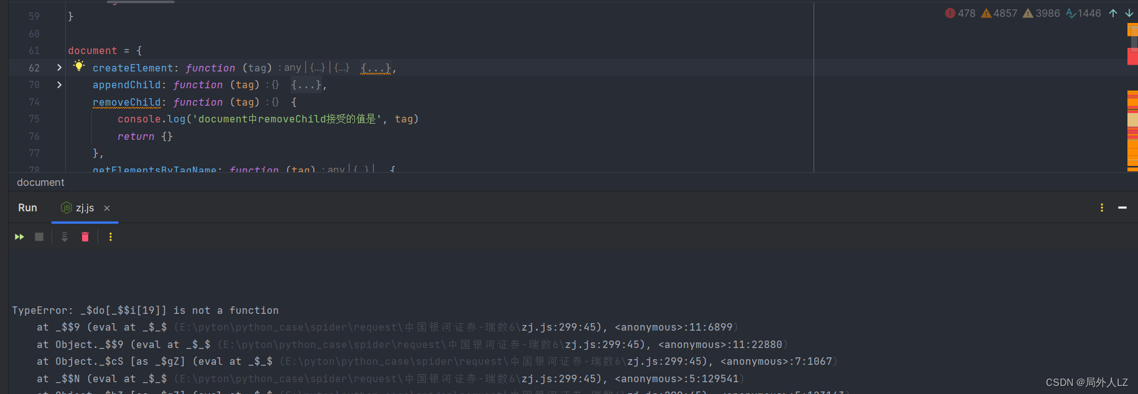Stop the running zj.js process
Image resolution: width=1138 pixels, height=394 pixels.
click(39, 237)
